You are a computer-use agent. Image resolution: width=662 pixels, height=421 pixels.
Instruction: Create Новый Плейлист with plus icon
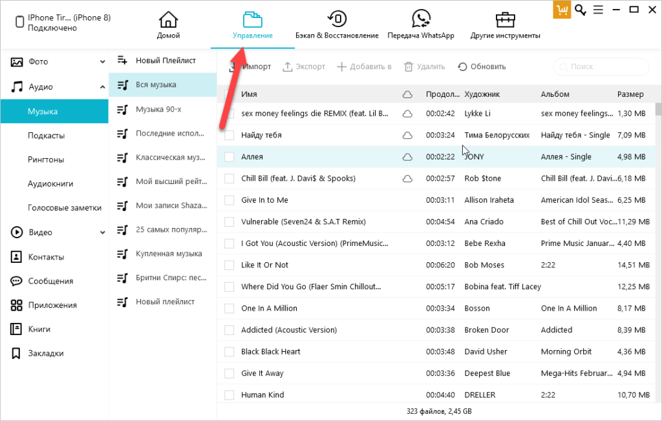click(x=122, y=60)
